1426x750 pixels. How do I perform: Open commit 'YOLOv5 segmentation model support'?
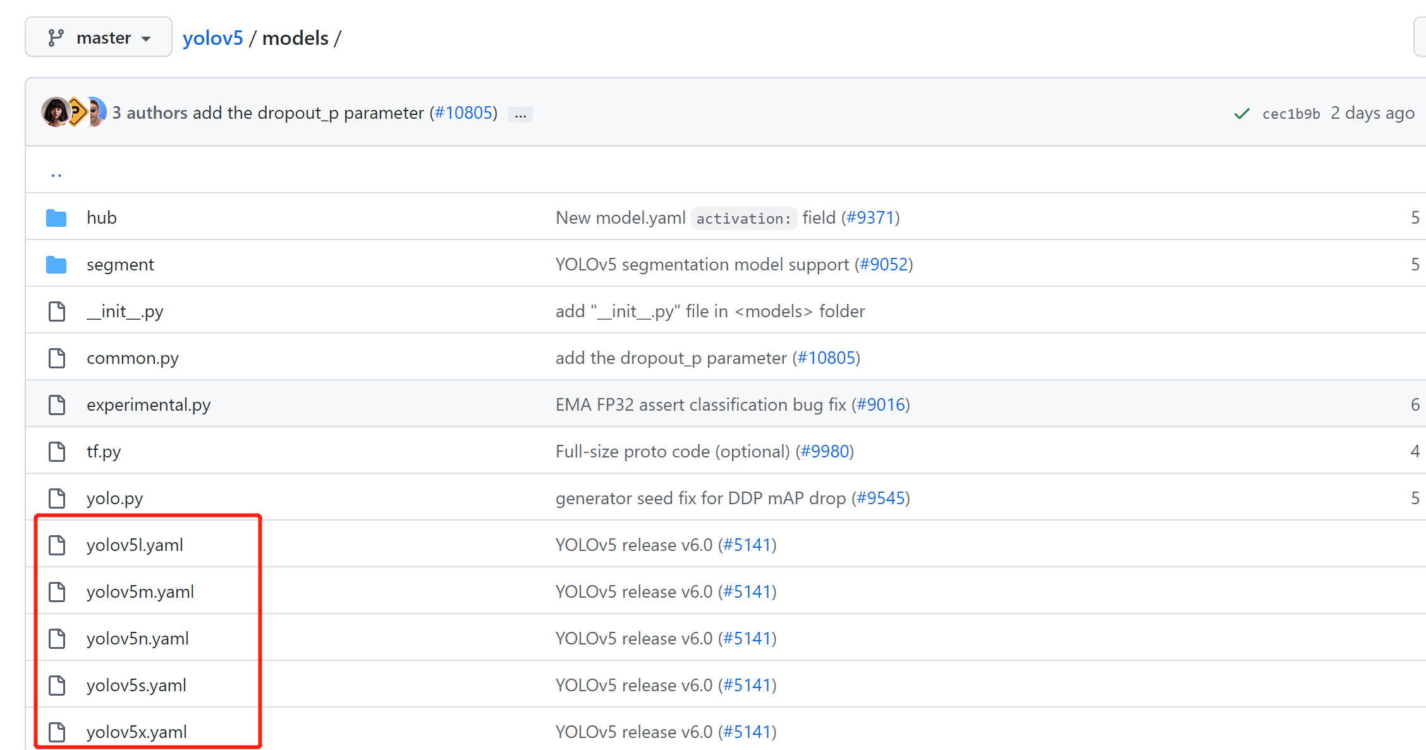point(702,264)
